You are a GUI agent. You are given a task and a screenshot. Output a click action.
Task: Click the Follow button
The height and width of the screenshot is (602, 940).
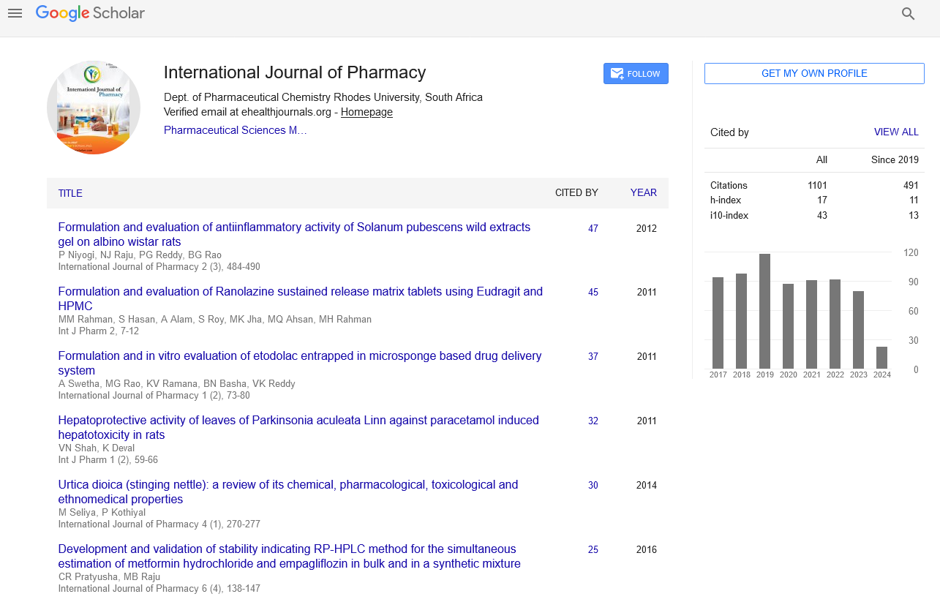(636, 74)
